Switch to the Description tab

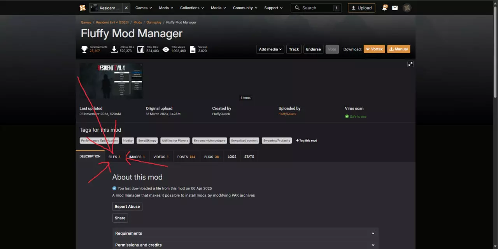pyautogui.click(x=90, y=157)
